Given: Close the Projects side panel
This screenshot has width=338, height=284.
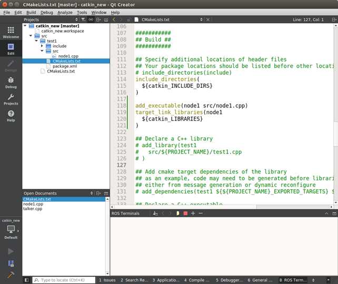Looking at the screenshot, I should pyautogui.click(x=106, y=19).
